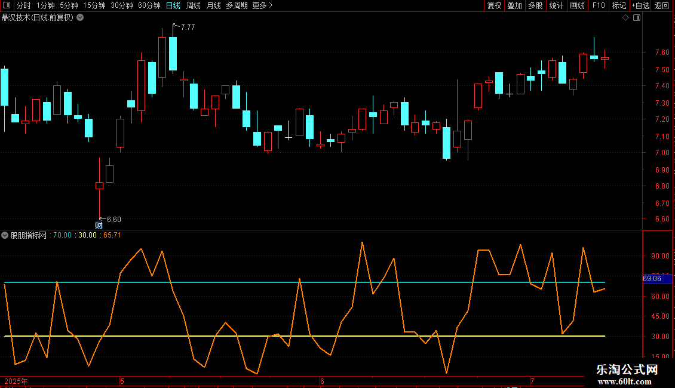Click the month 6 axis marker
This screenshot has width=675, height=388.
[322, 381]
